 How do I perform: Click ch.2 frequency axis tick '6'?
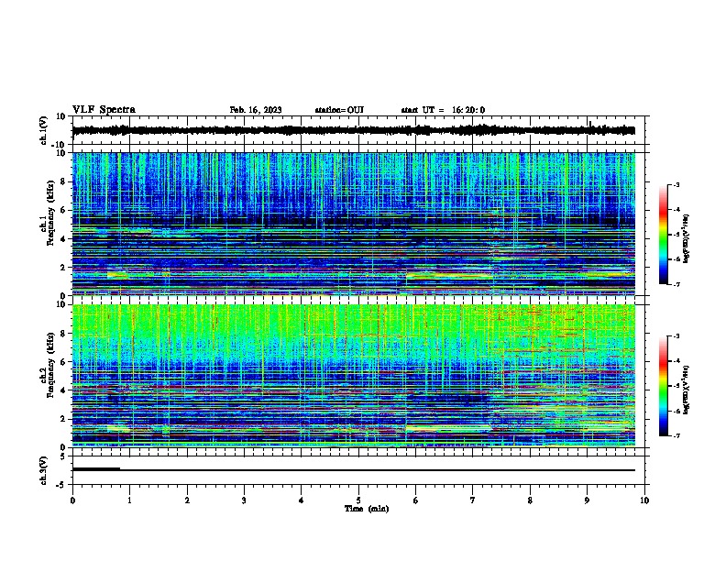tap(63, 362)
